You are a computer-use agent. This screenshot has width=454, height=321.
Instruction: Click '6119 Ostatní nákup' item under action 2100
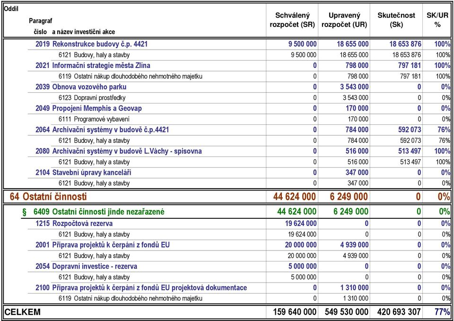(x=131, y=298)
